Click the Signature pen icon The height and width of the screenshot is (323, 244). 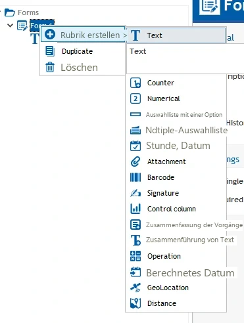coord(135,193)
